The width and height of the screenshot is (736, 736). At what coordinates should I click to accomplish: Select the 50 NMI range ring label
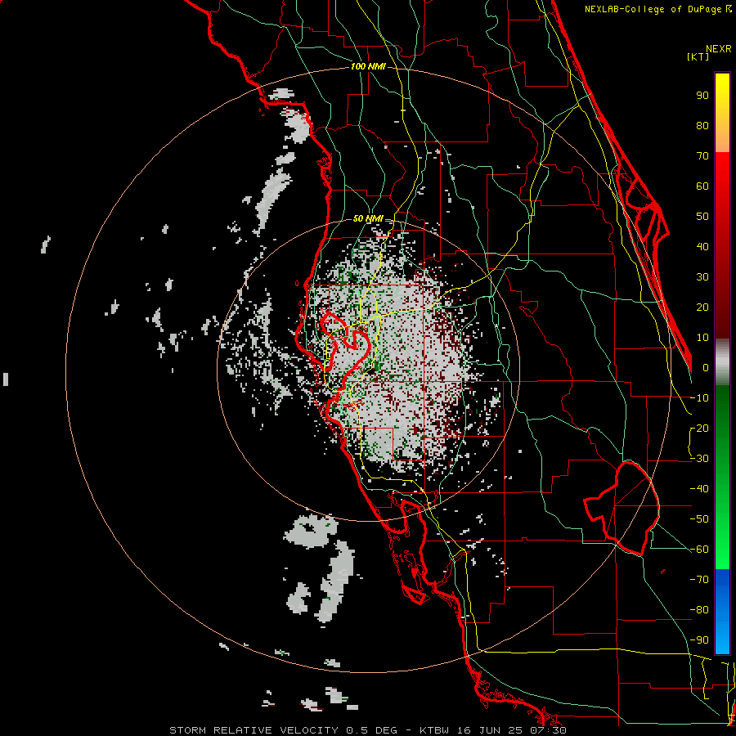(368, 218)
